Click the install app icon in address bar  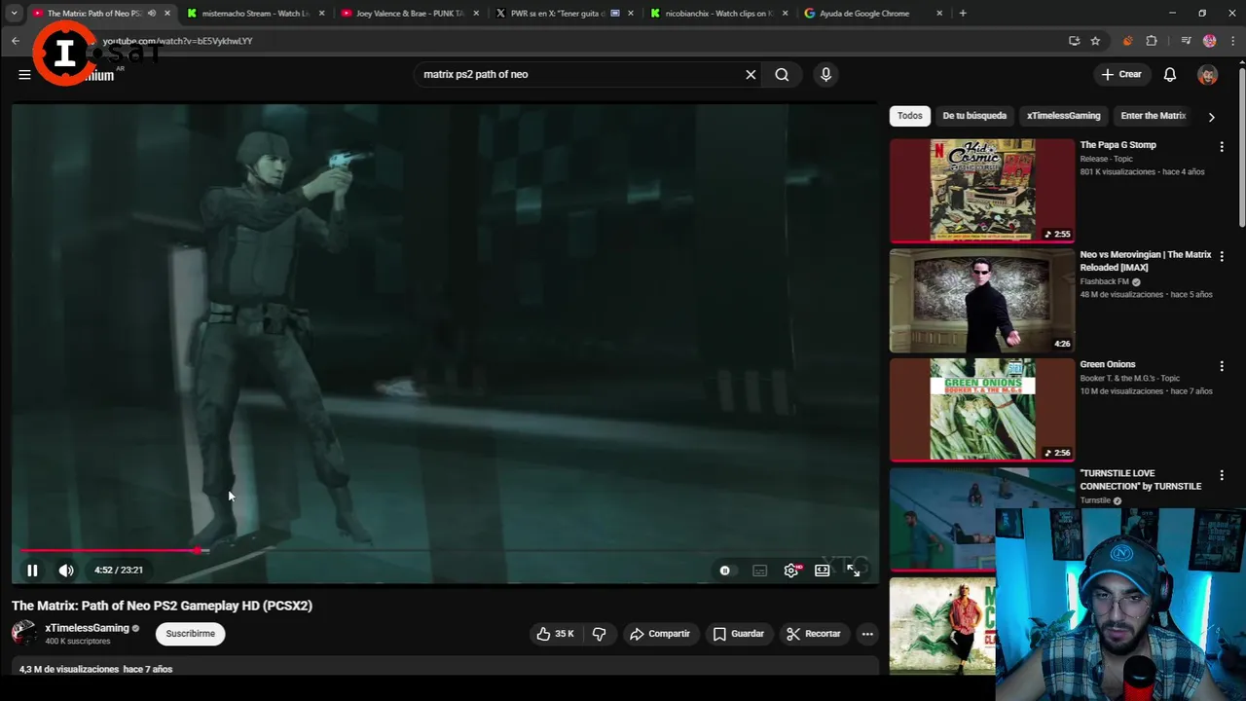(x=1074, y=41)
